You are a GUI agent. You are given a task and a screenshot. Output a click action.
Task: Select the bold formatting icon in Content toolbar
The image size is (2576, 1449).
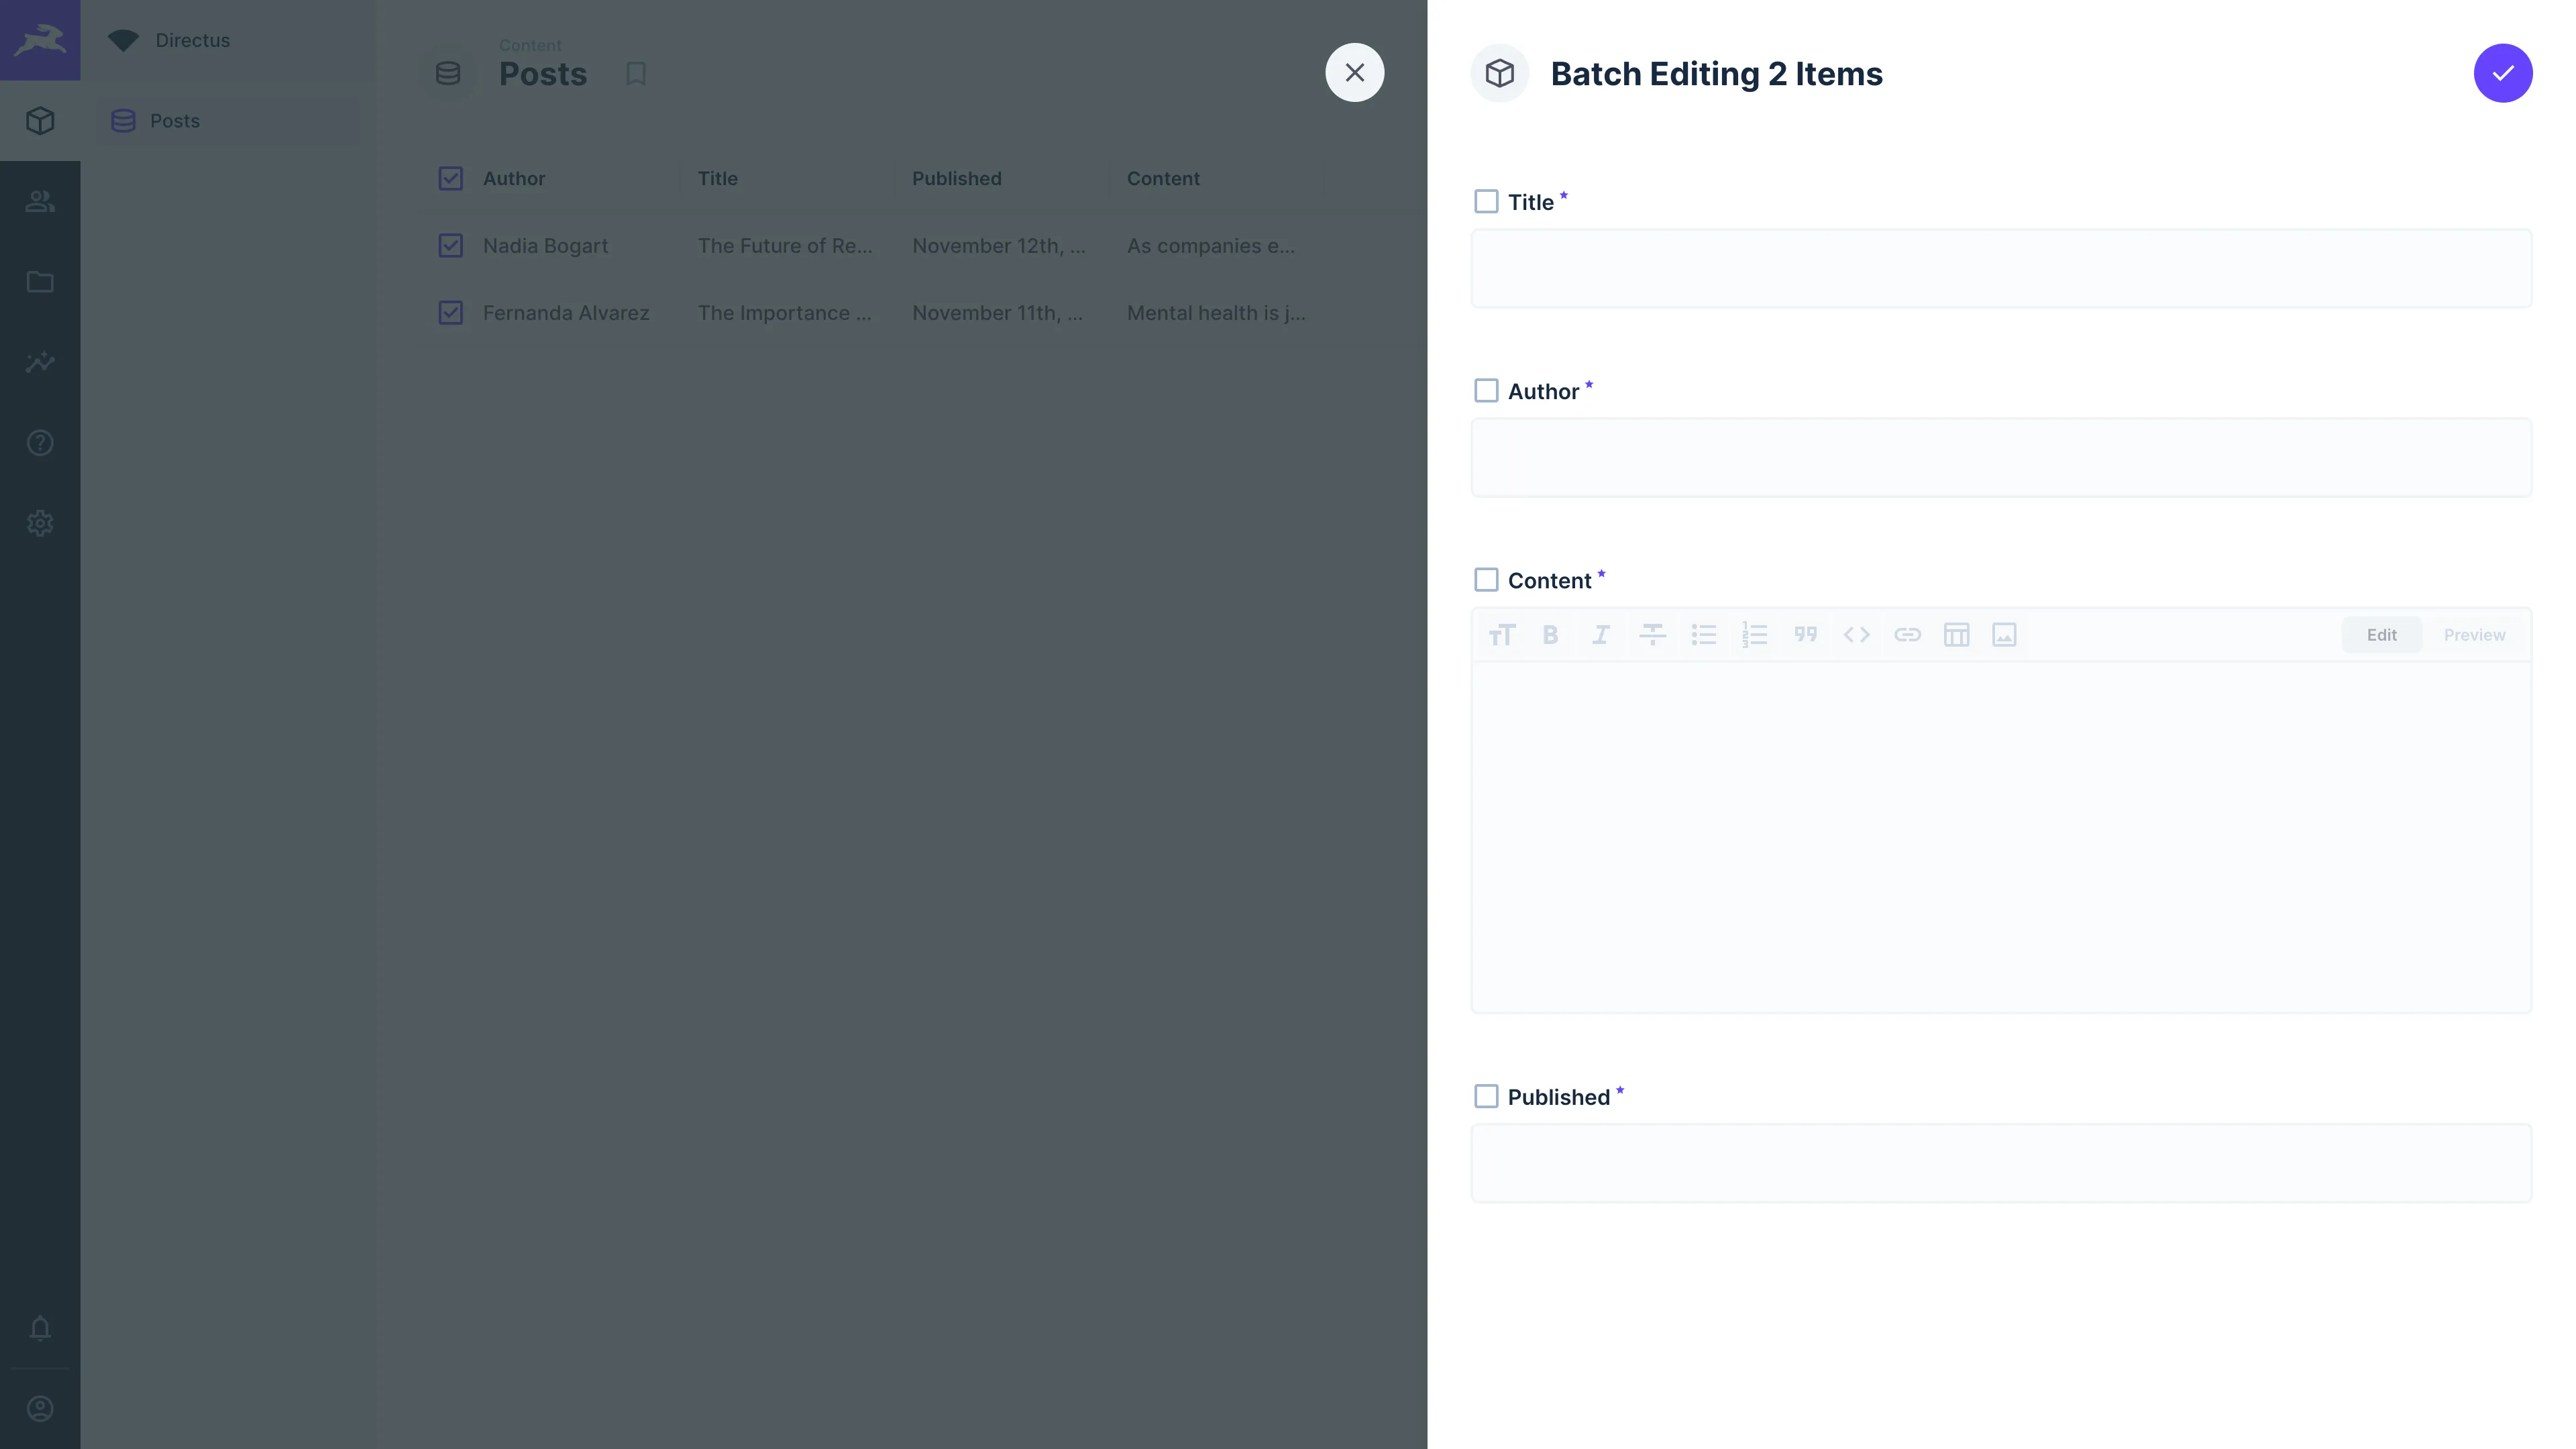(x=1551, y=634)
